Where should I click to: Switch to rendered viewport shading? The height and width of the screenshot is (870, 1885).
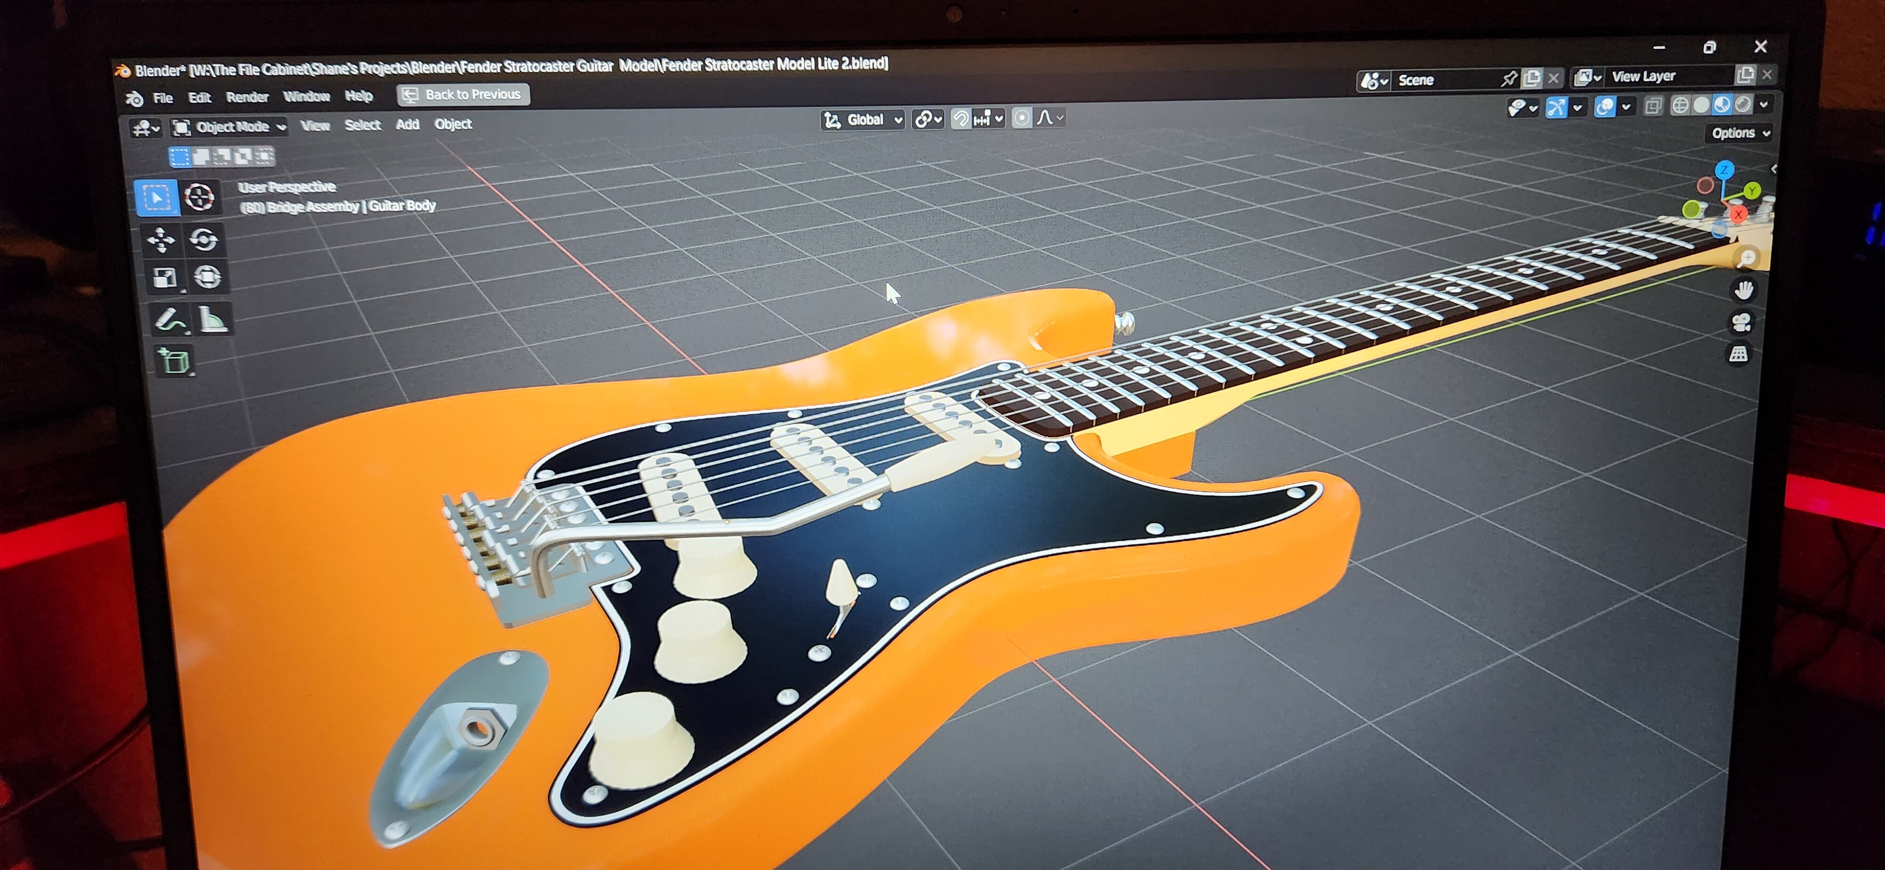tap(1743, 105)
